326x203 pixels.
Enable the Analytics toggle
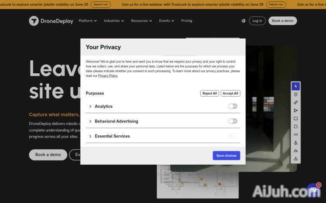[x=233, y=106]
